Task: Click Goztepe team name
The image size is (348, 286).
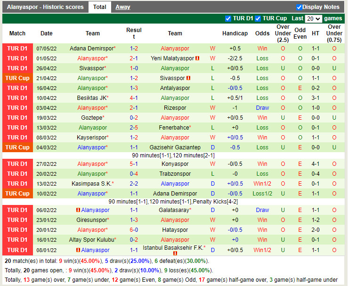Action: tap(93, 118)
